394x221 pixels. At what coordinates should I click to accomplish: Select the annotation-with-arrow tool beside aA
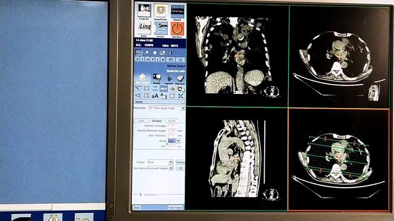point(164,96)
